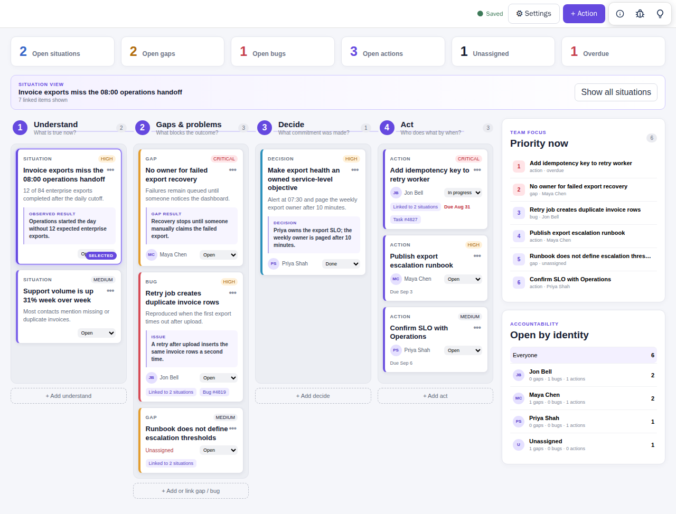Click + Add act button
The height and width of the screenshot is (514, 676).
click(435, 396)
